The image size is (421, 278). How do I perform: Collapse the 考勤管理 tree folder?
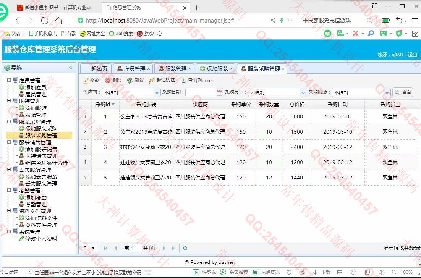click(9, 190)
